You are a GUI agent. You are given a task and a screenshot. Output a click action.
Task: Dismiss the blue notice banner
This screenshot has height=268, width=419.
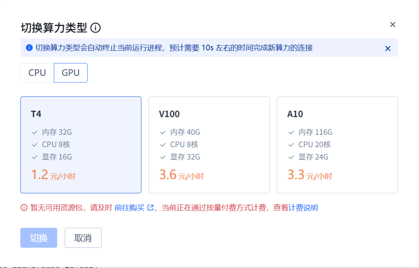point(388,48)
